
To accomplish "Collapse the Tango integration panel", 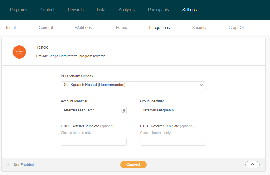I will (x=252, y=165).
